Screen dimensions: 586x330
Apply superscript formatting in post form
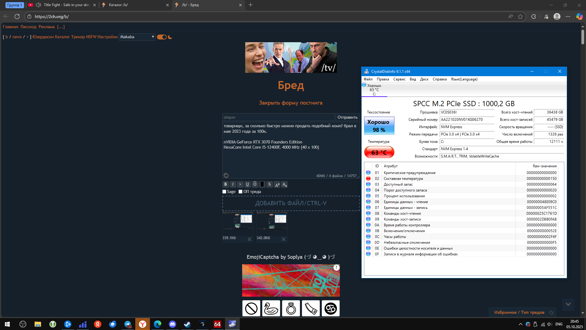[x=277, y=184]
